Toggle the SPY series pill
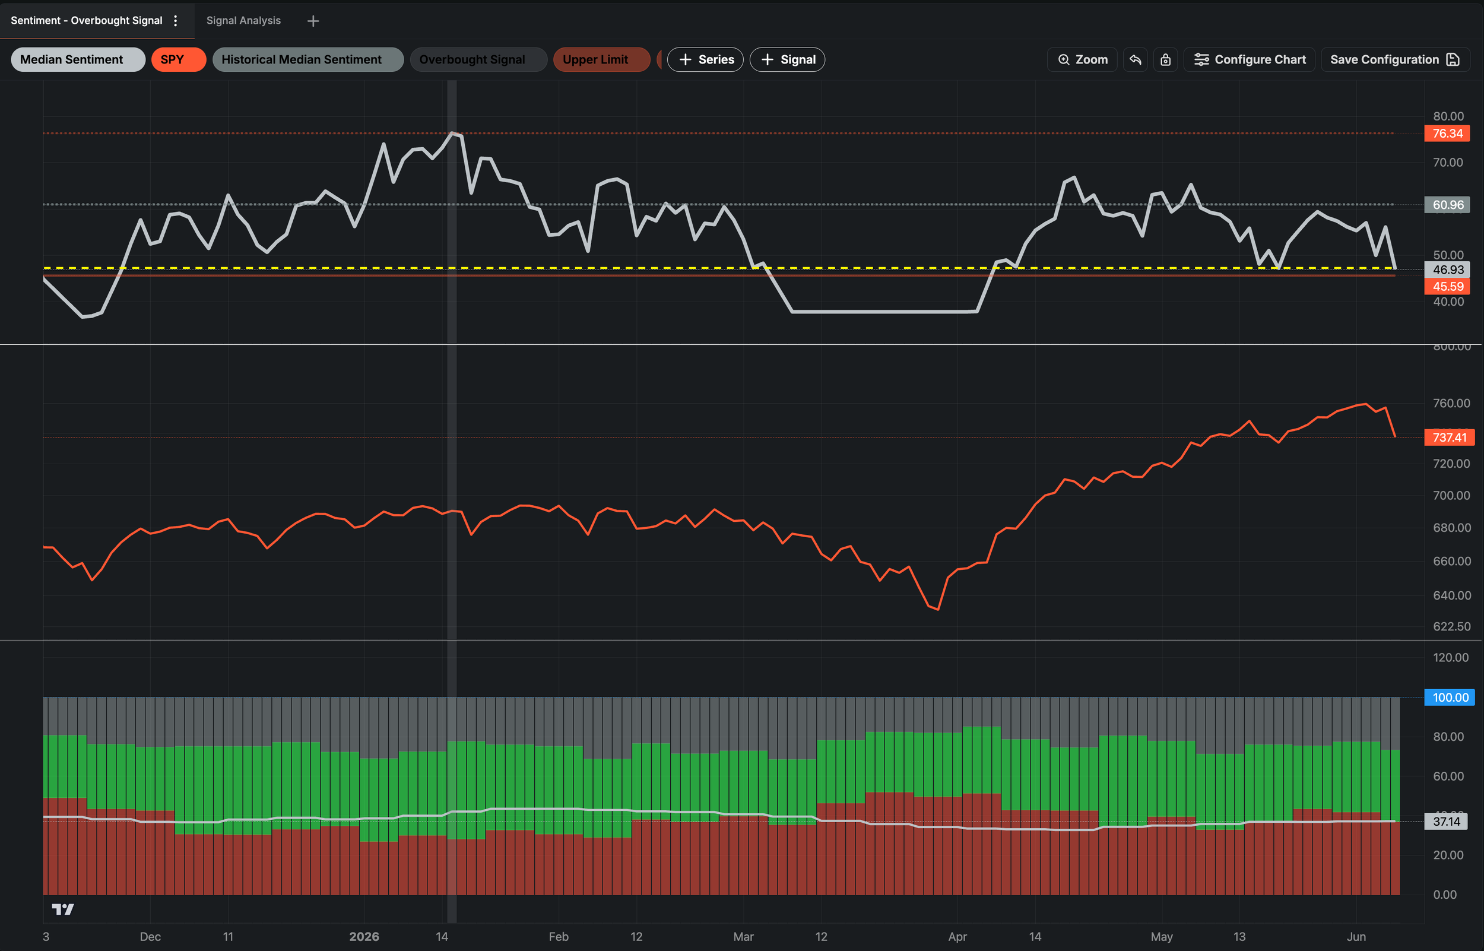The image size is (1484, 951). [179, 59]
